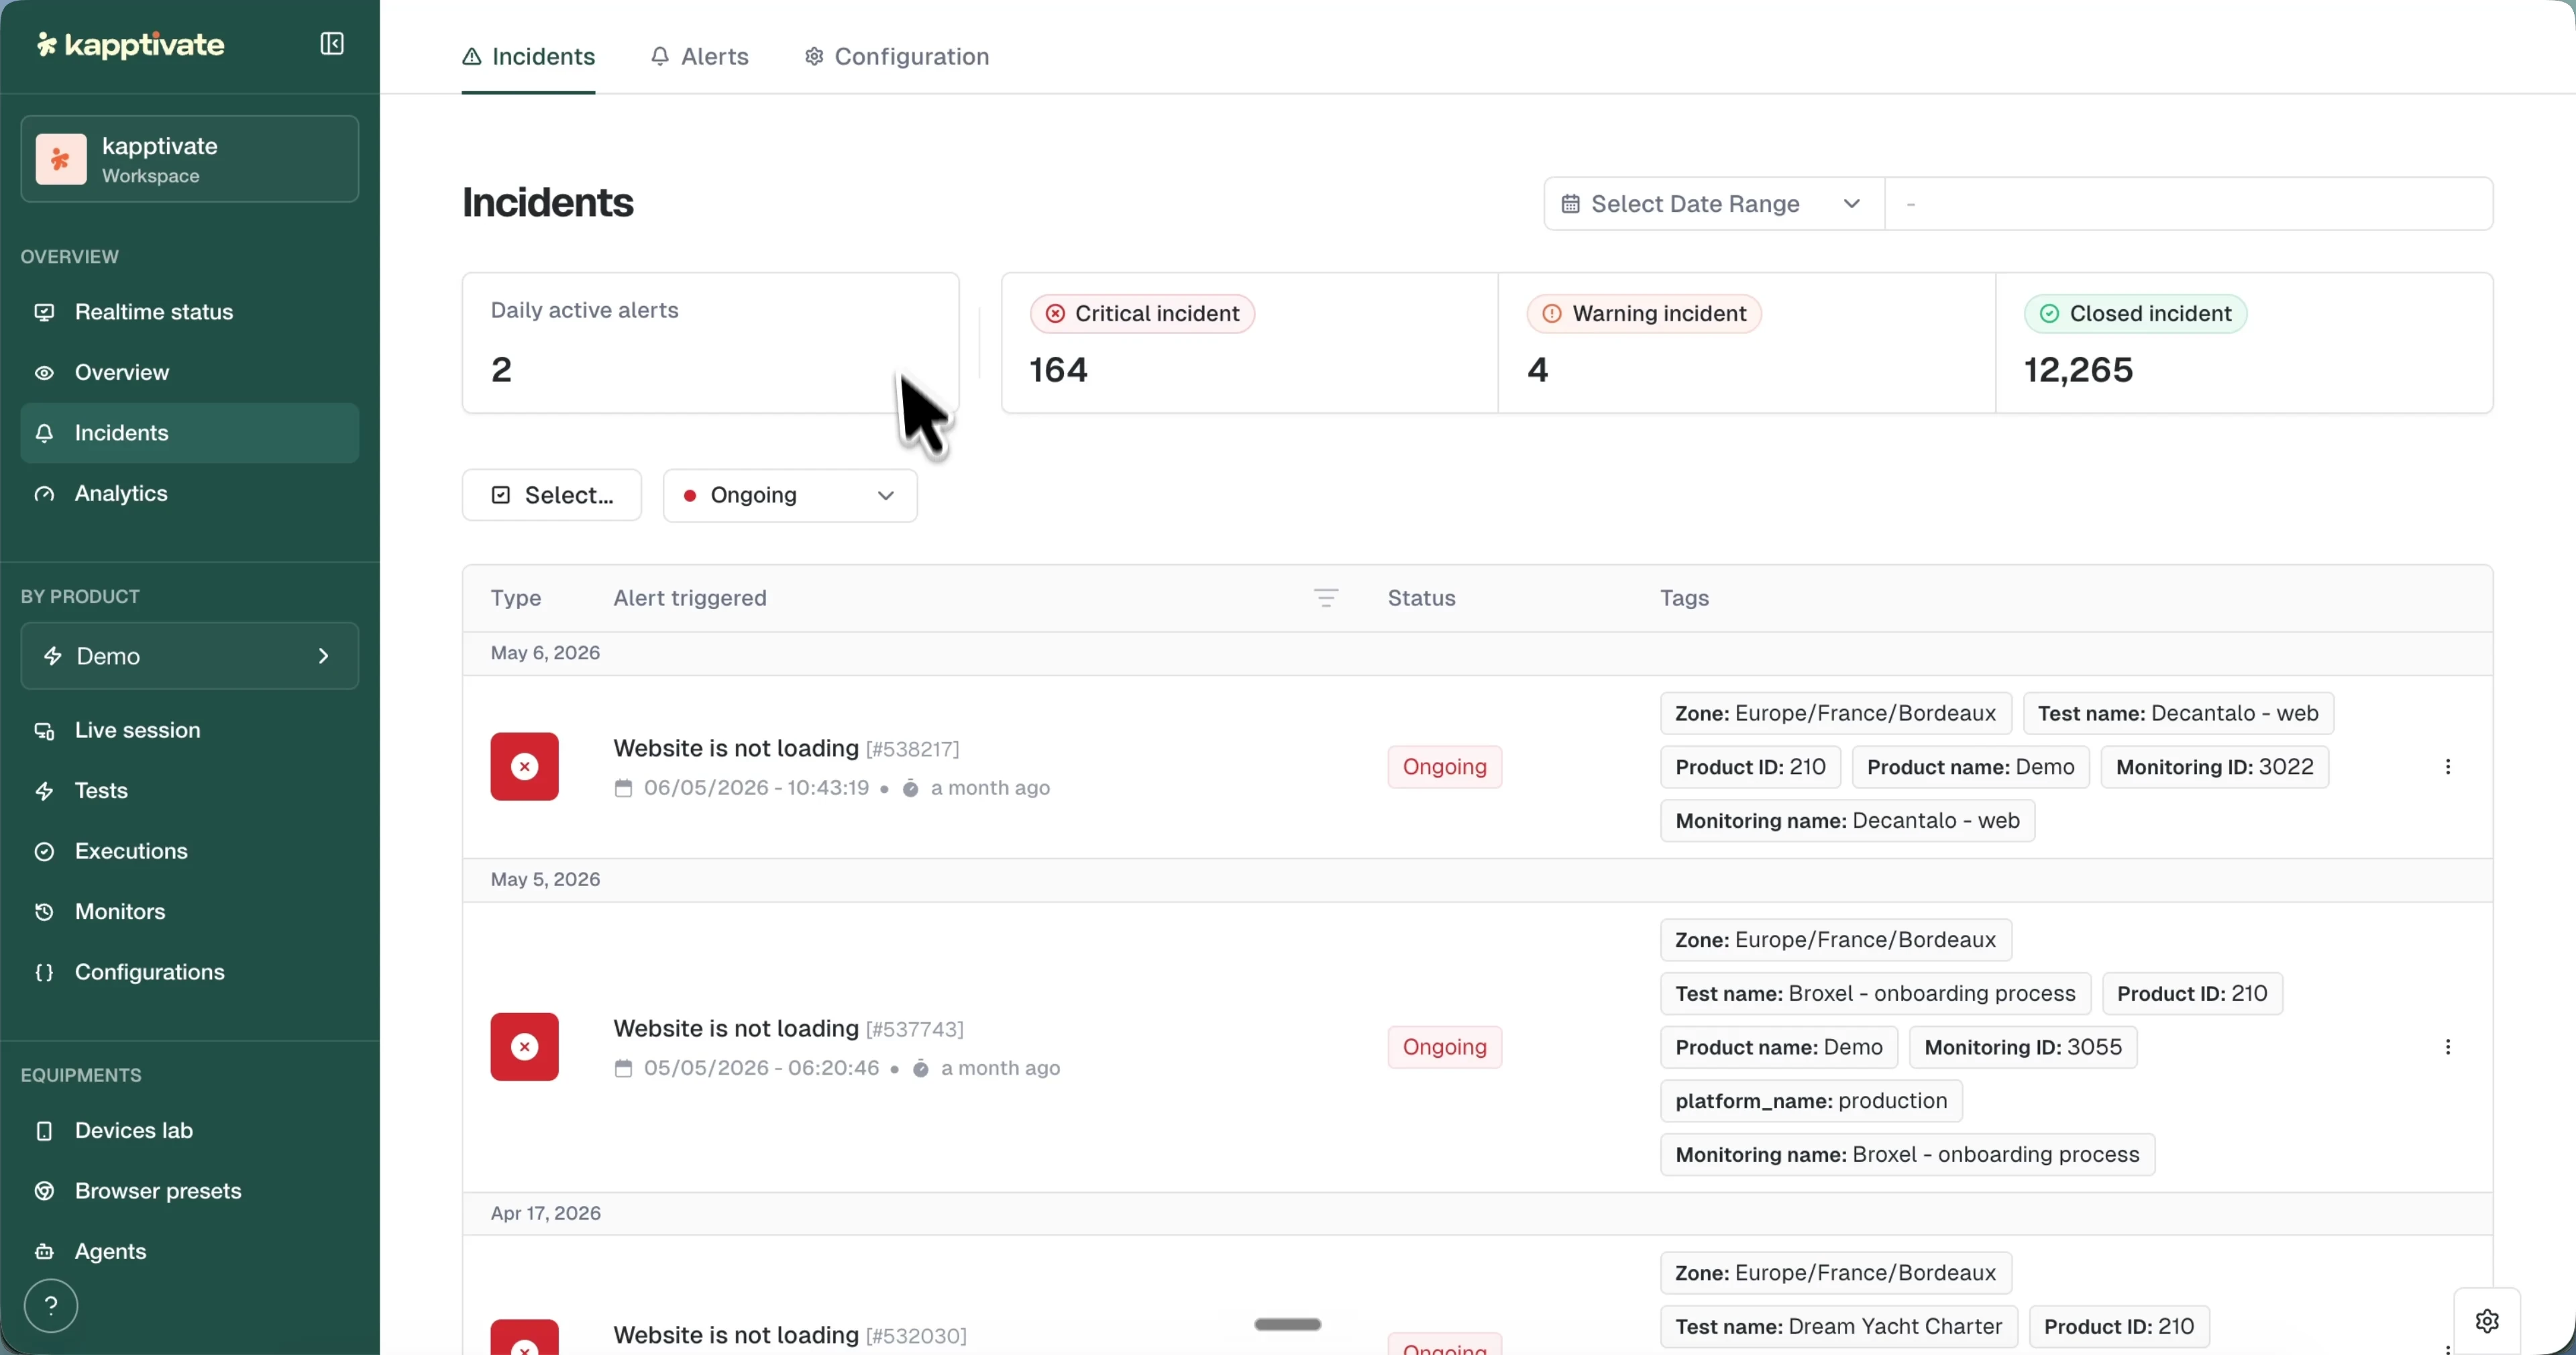
Task: Open Realtime status page
Action: point(190,312)
